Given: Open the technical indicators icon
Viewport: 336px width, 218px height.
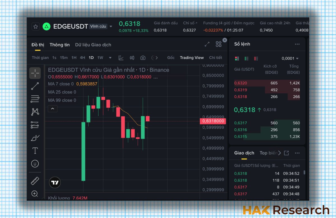Looking at the screenshot, I should coord(121,58).
